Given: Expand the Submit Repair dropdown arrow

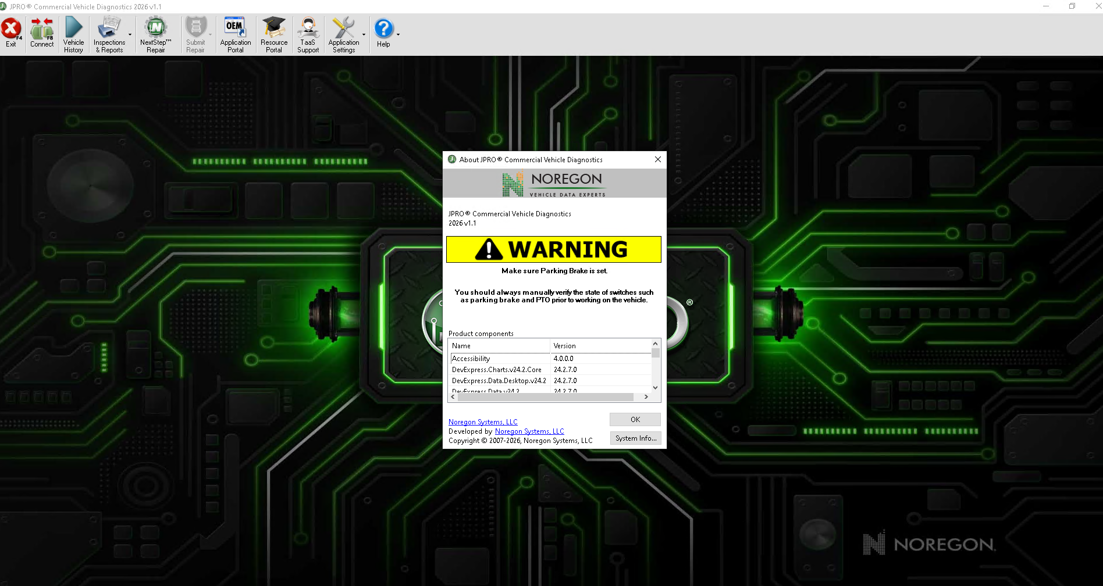Looking at the screenshot, I should pyautogui.click(x=210, y=35).
